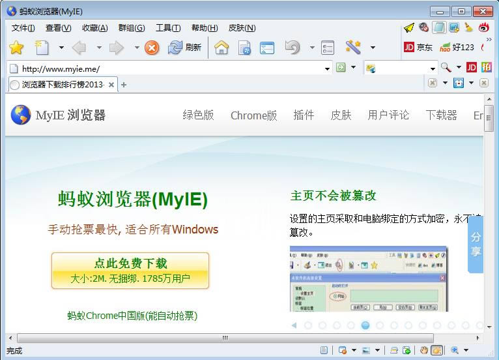The width and height of the screenshot is (499, 360).
Task: Open forward history dropdown arrow
Action: point(137,48)
